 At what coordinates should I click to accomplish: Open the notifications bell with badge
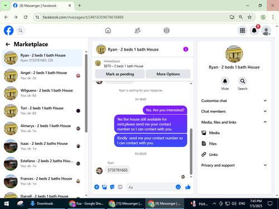point(254,31)
